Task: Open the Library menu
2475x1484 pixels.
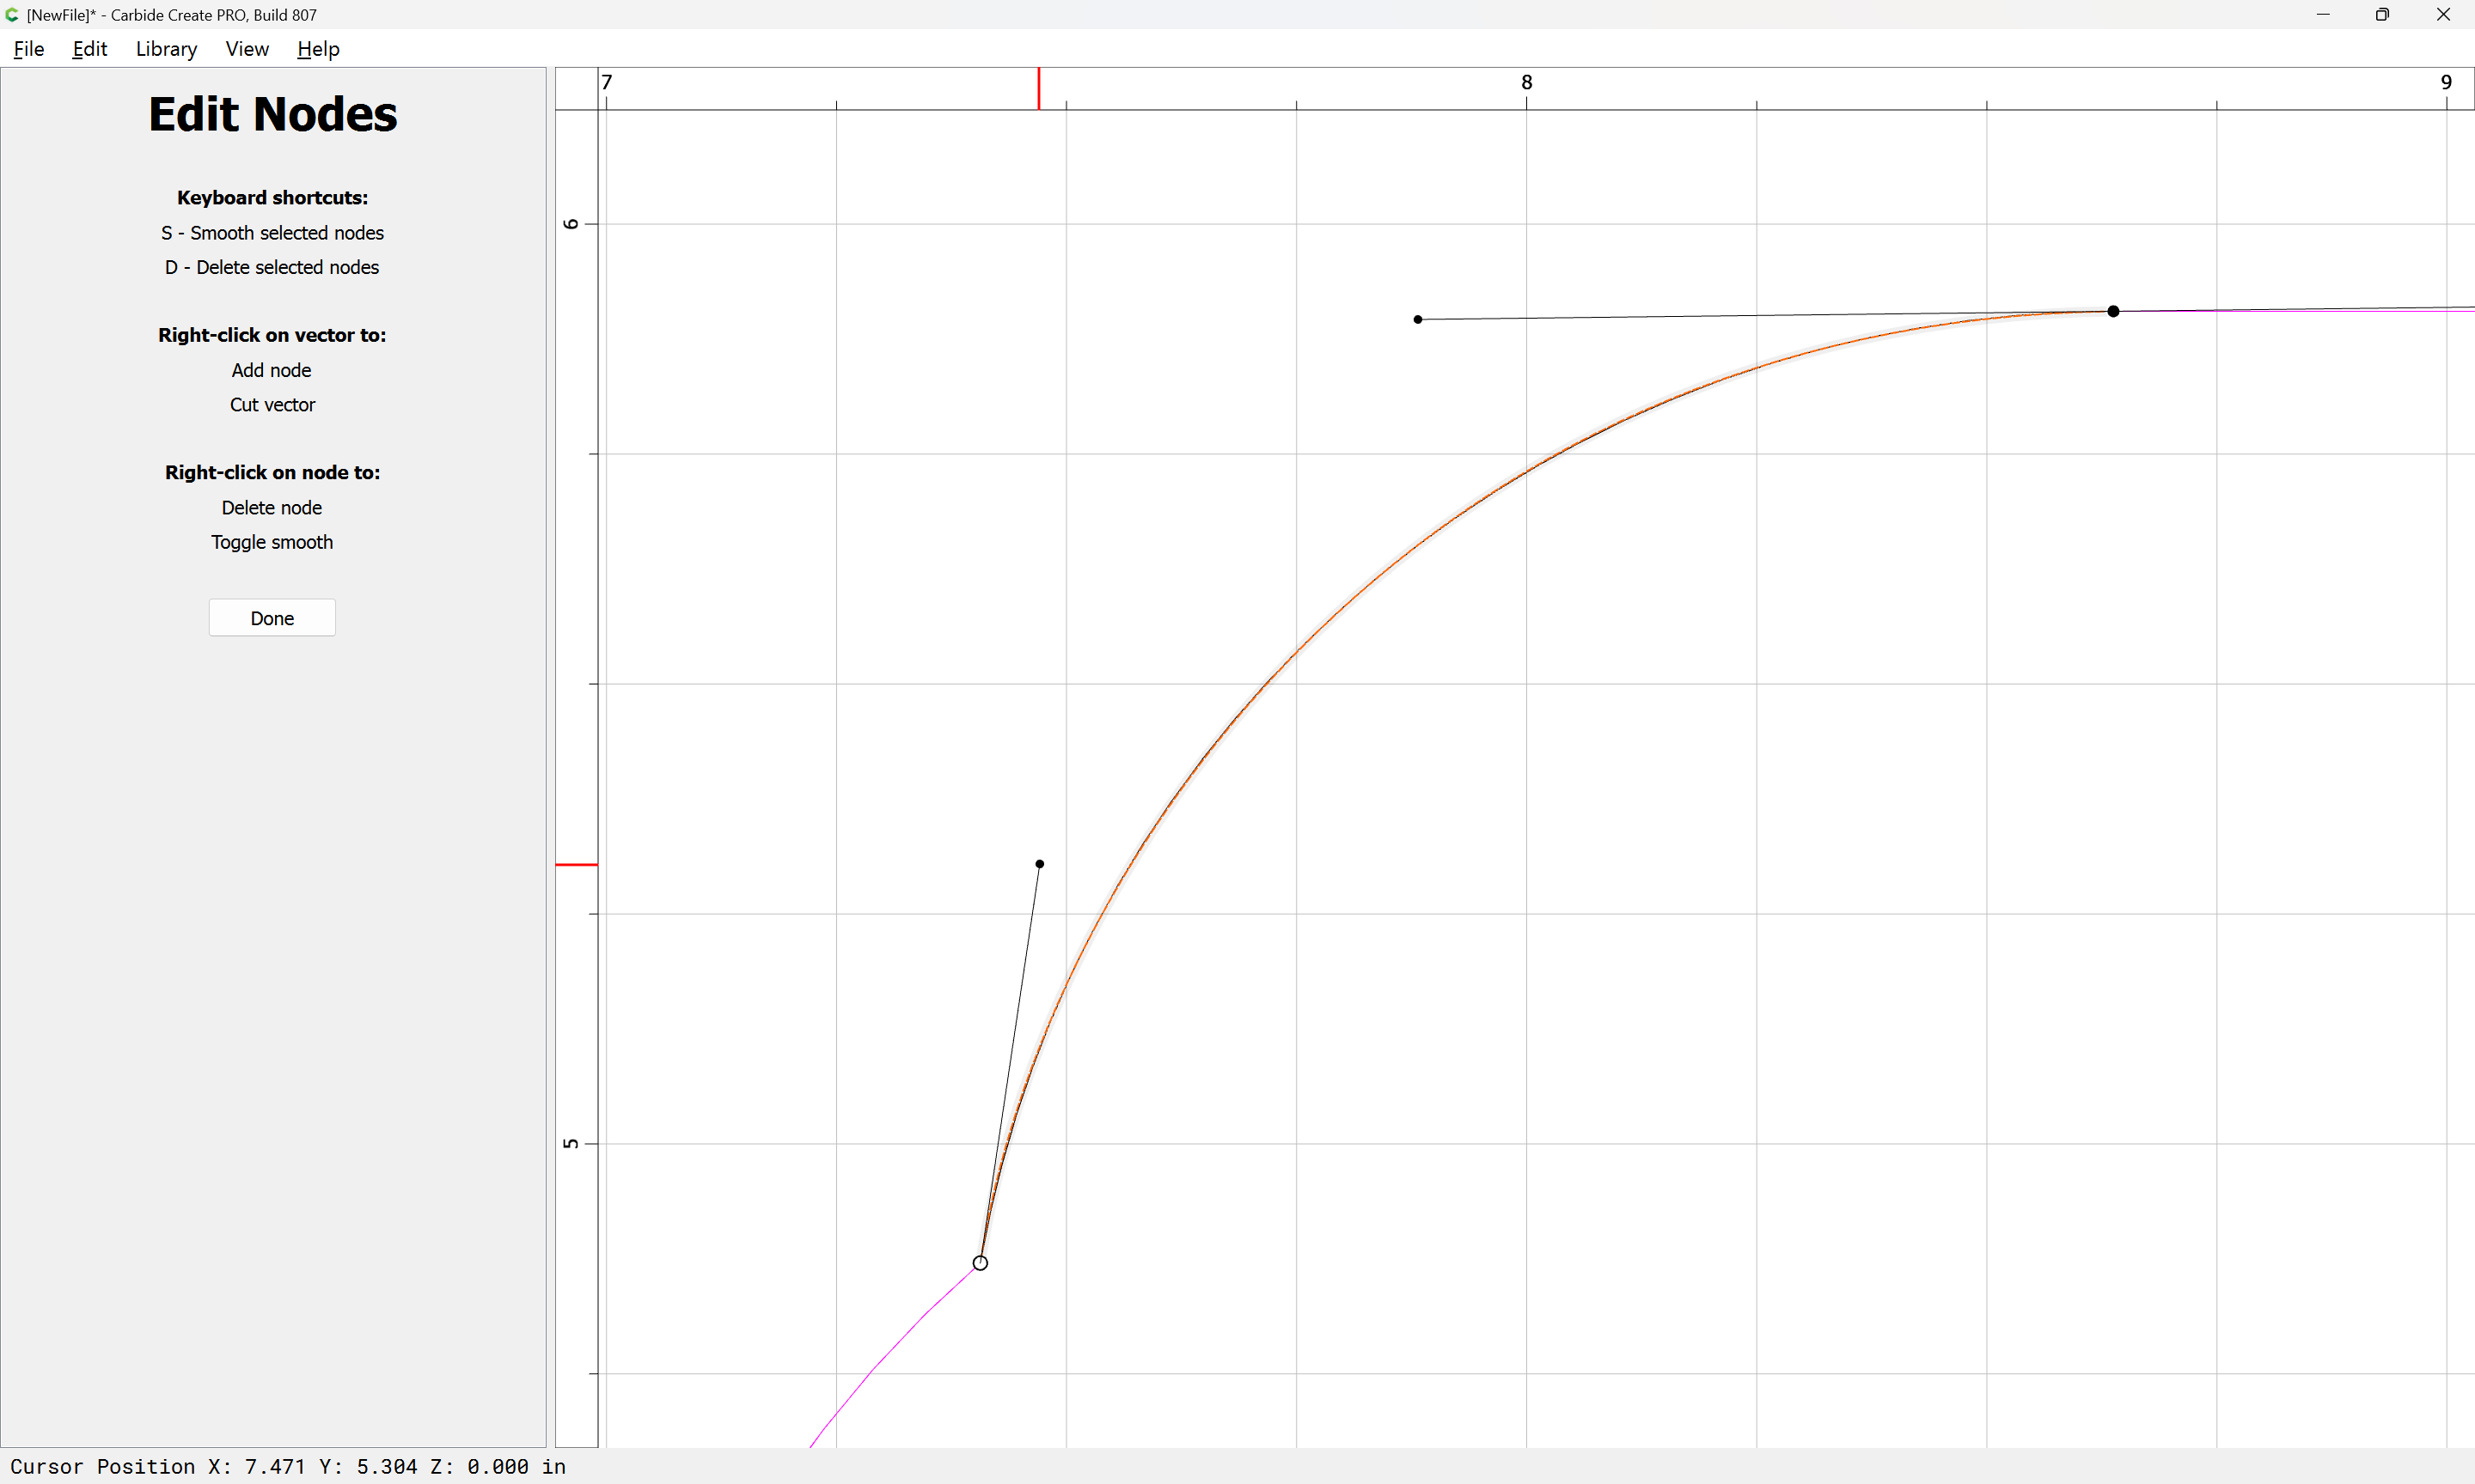Action: point(166,49)
